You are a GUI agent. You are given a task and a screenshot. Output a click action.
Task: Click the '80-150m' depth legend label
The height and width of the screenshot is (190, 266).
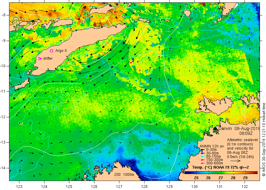213,157
